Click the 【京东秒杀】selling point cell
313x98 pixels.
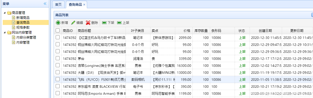pos(163,87)
